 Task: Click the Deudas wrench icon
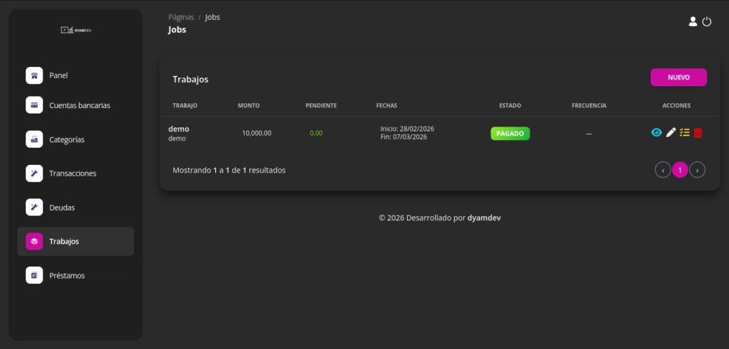pos(34,208)
